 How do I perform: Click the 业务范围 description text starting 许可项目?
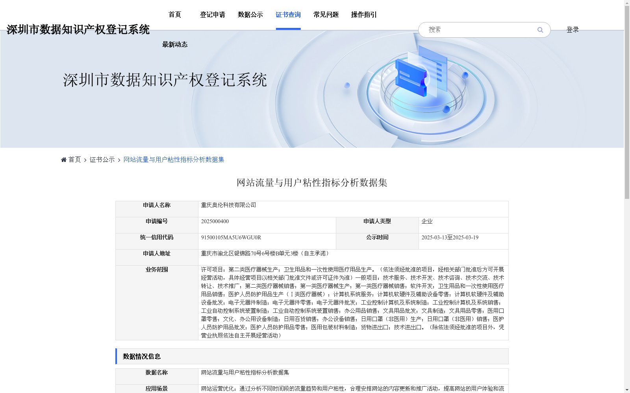pyautogui.click(x=352, y=303)
